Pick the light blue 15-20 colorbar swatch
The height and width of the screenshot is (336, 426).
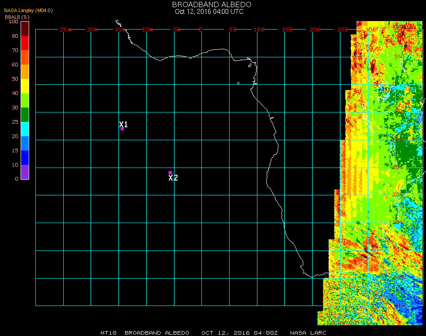point(25,143)
